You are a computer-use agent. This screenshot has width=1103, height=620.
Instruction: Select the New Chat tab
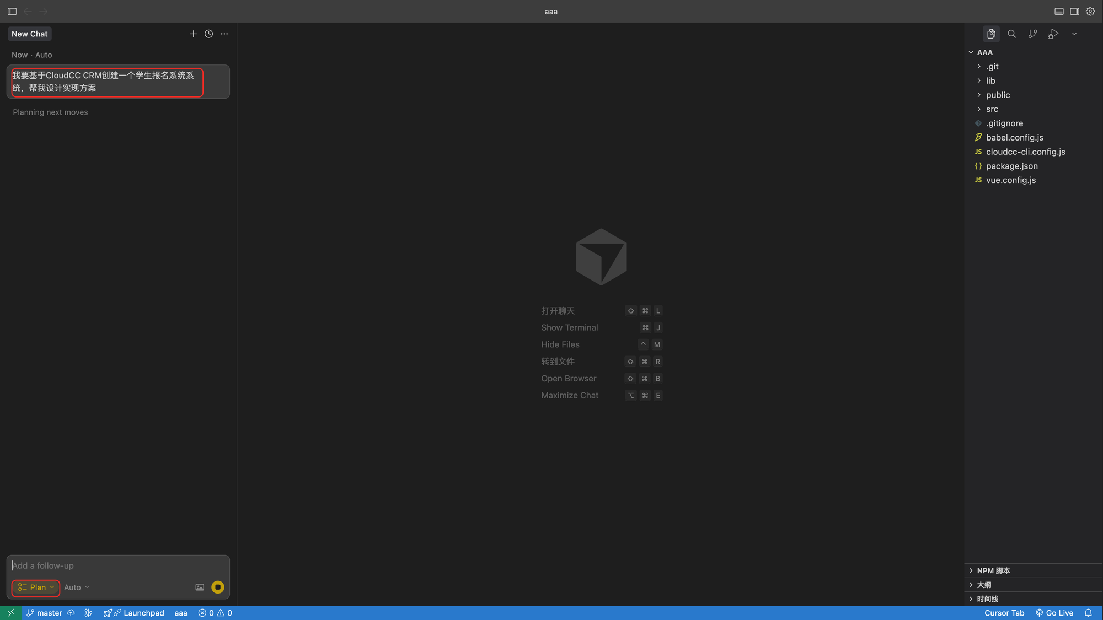click(30, 34)
